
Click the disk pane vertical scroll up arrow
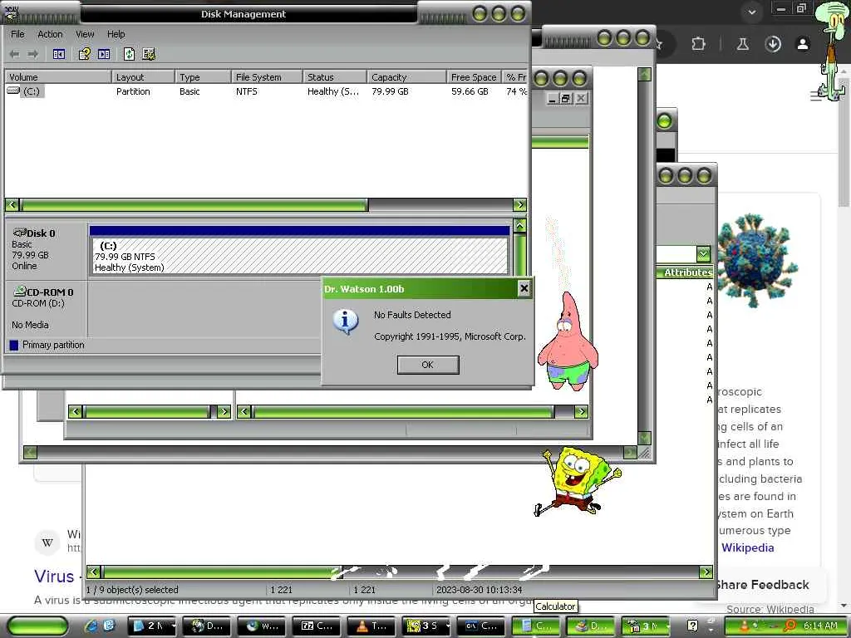click(519, 225)
